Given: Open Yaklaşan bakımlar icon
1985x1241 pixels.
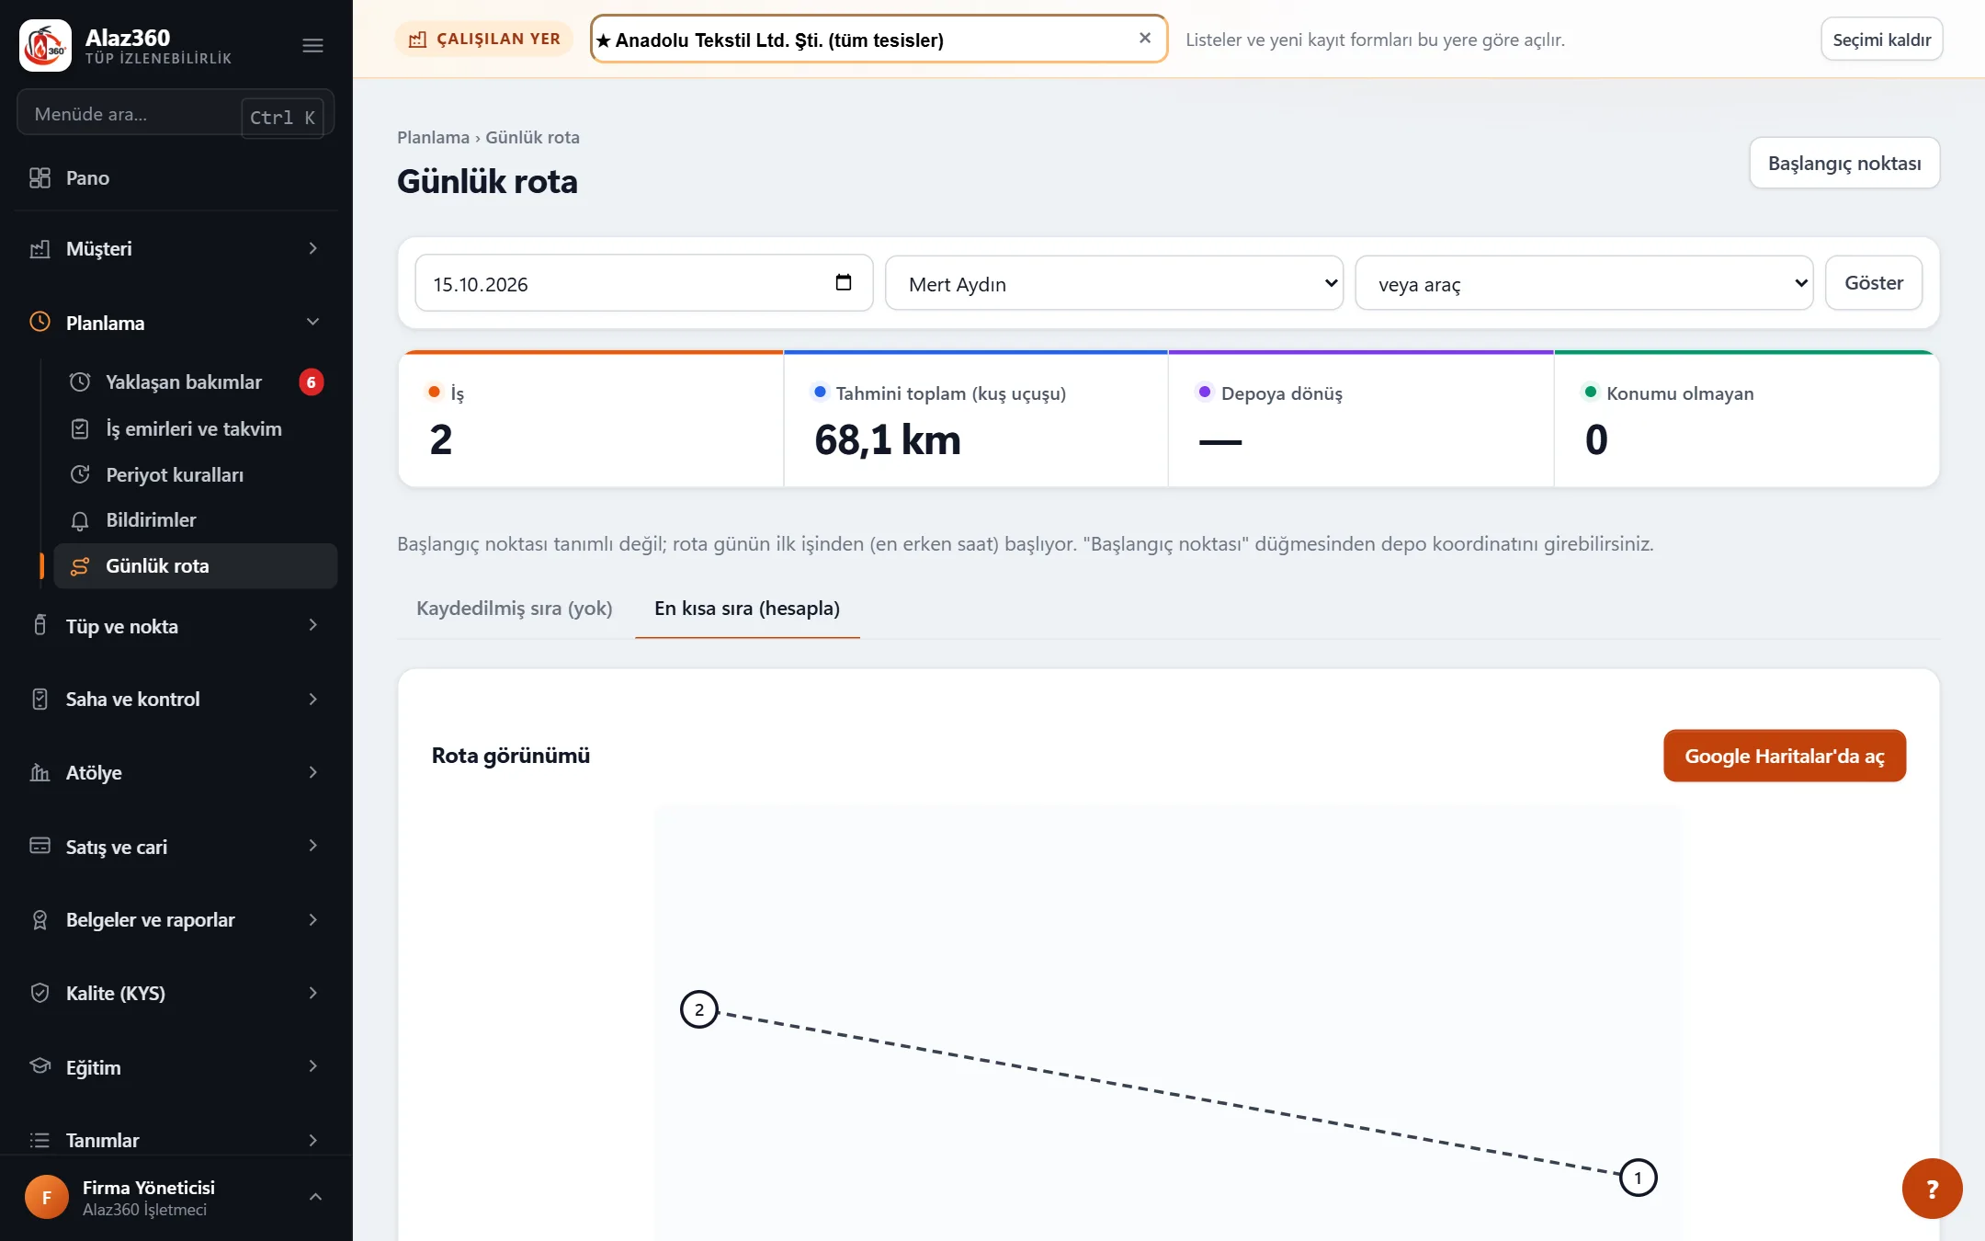Looking at the screenshot, I should 80,382.
